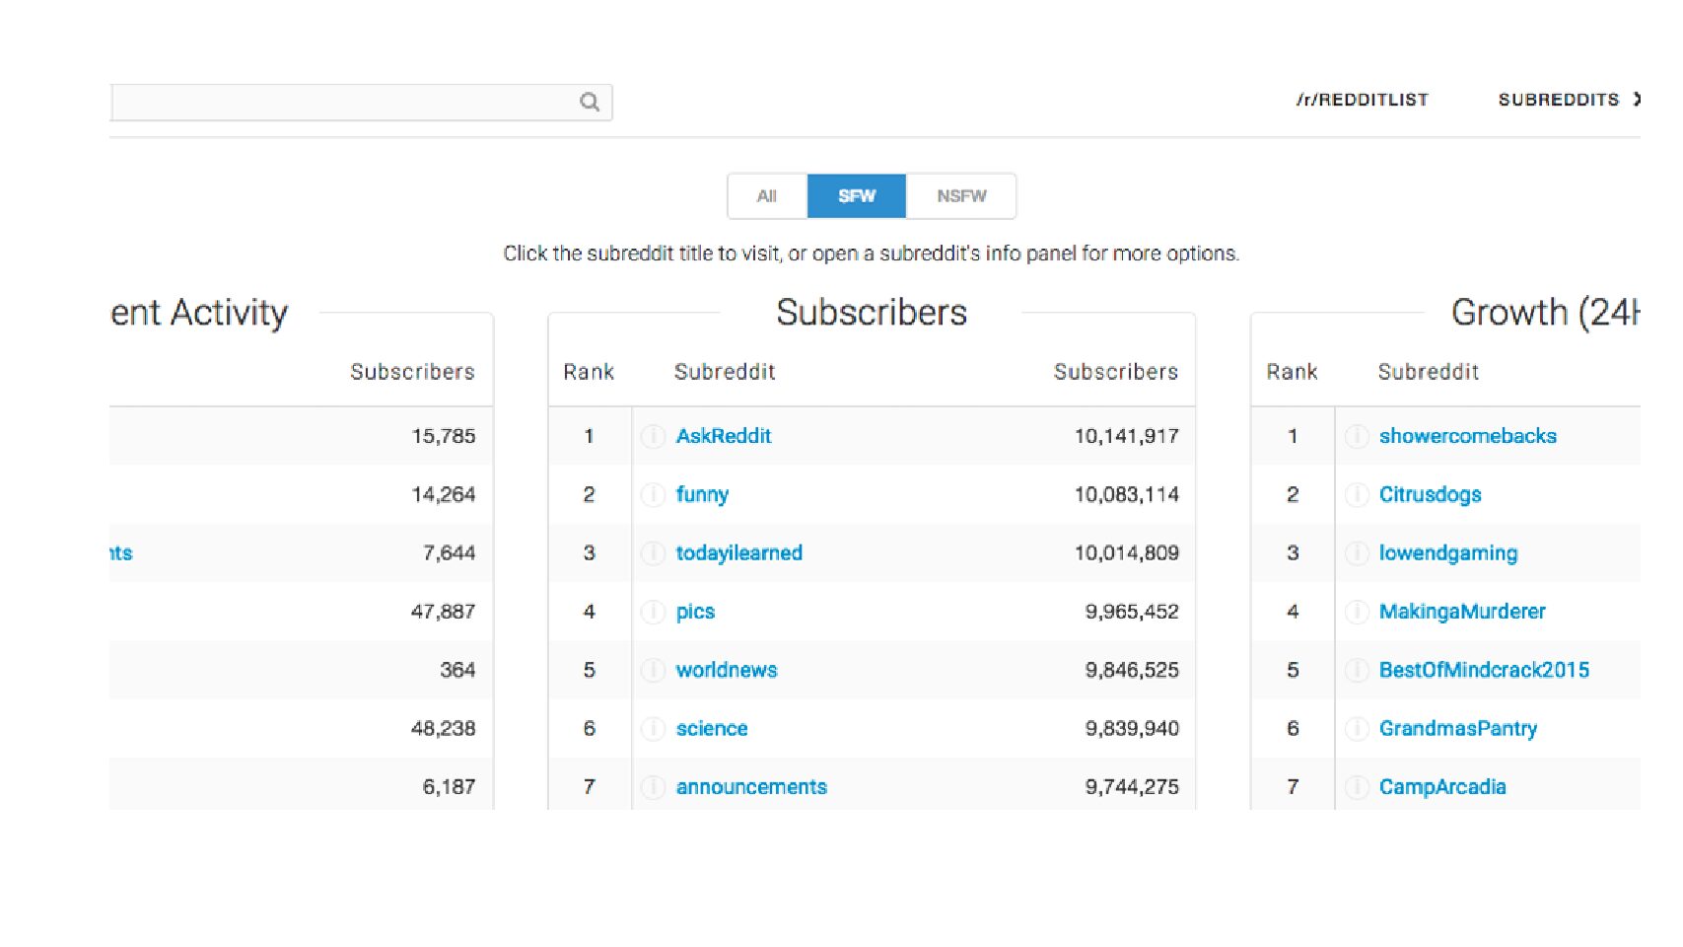Select the NSFW filter
Image resolution: width=1683 pixels, height=947 pixels.
coord(961,196)
